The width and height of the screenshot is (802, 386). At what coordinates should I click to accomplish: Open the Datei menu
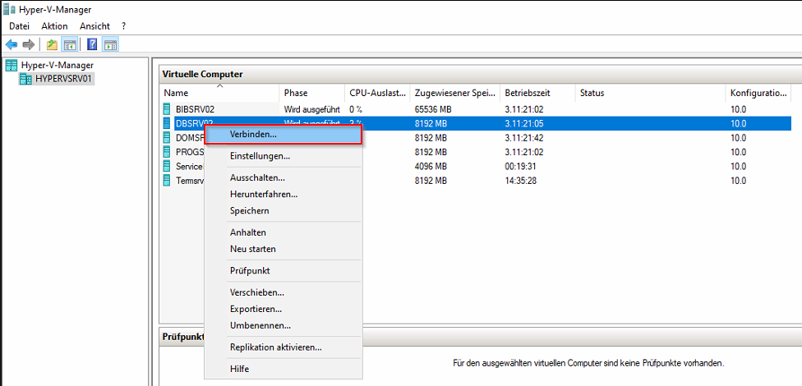pyautogui.click(x=20, y=26)
